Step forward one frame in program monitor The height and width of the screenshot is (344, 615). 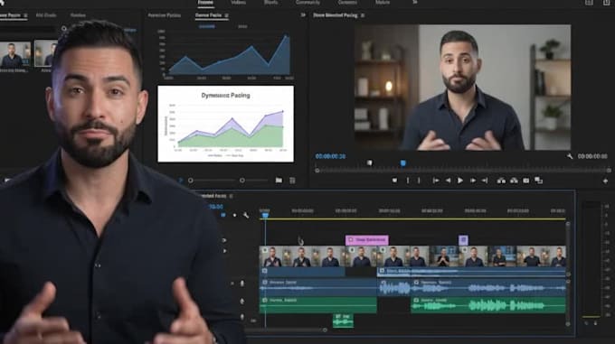point(473,181)
